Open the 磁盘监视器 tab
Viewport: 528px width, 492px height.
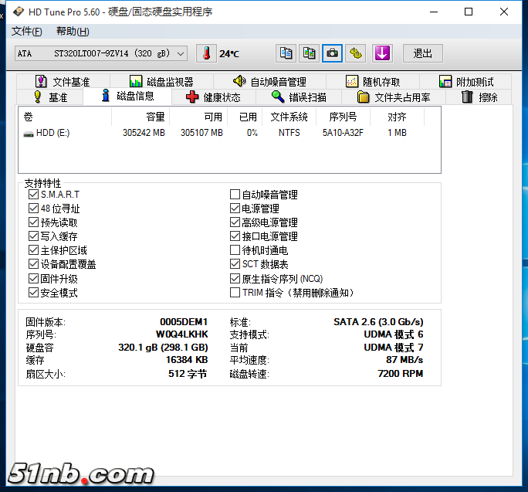pos(161,82)
